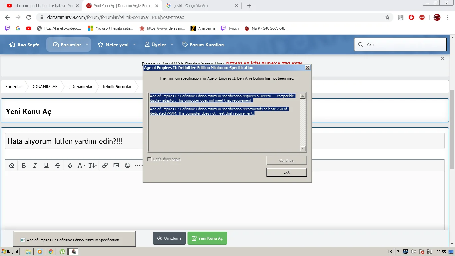The width and height of the screenshot is (455, 256).
Task: Click the Ön izleme preview button
Action: [x=169, y=238]
